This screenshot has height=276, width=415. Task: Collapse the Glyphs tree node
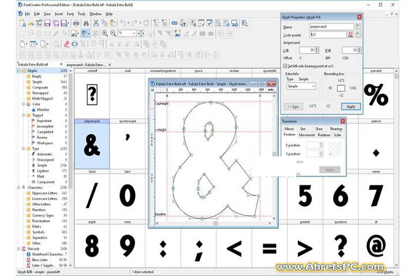point(18,71)
